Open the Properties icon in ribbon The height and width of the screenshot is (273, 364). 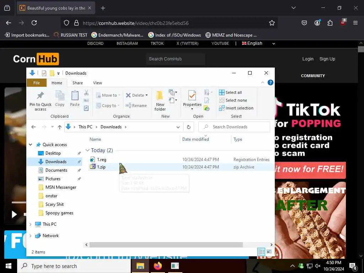pos(192,96)
